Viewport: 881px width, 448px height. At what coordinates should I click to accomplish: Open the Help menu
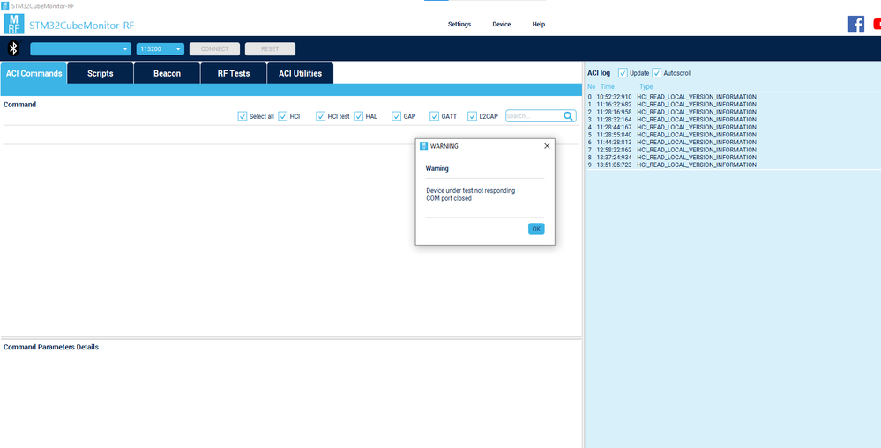[539, 24]
